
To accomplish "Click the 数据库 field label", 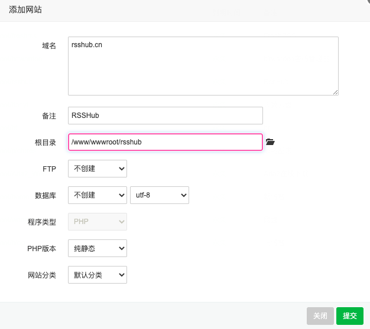I will click(46, 196).
